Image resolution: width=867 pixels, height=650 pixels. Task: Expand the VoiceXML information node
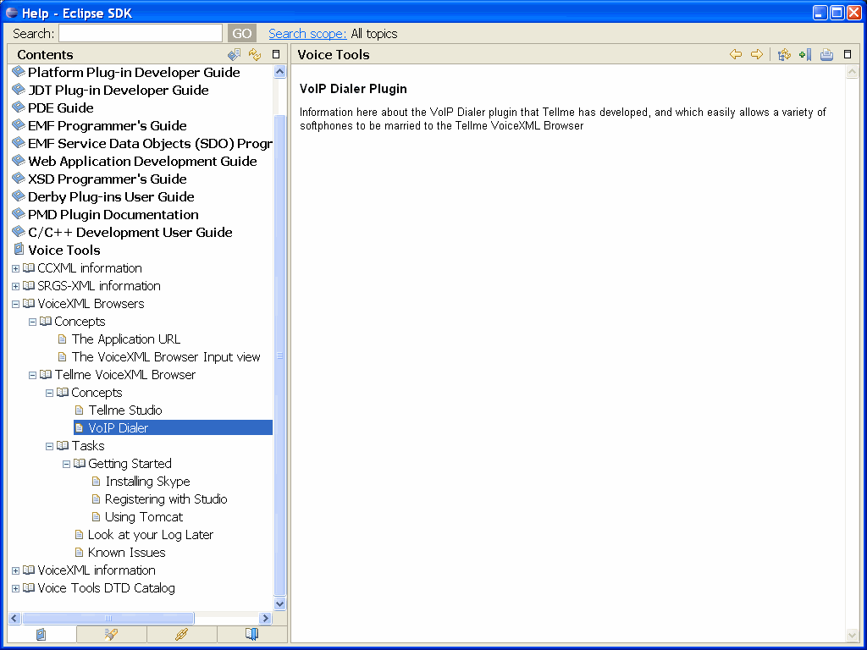click(x=15, y=570)
